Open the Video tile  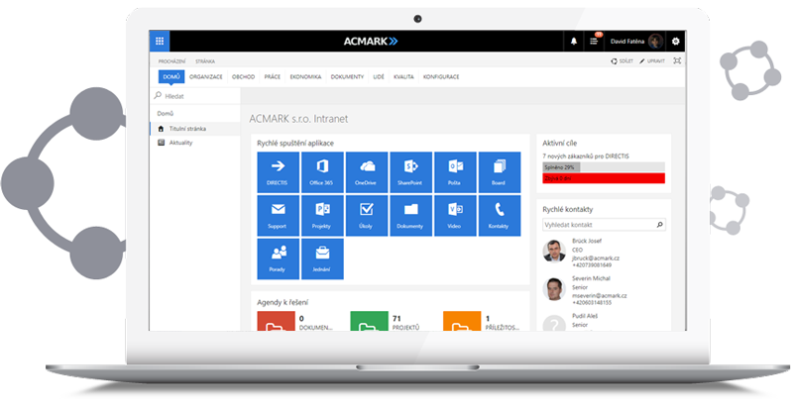(x=455, y=216)
